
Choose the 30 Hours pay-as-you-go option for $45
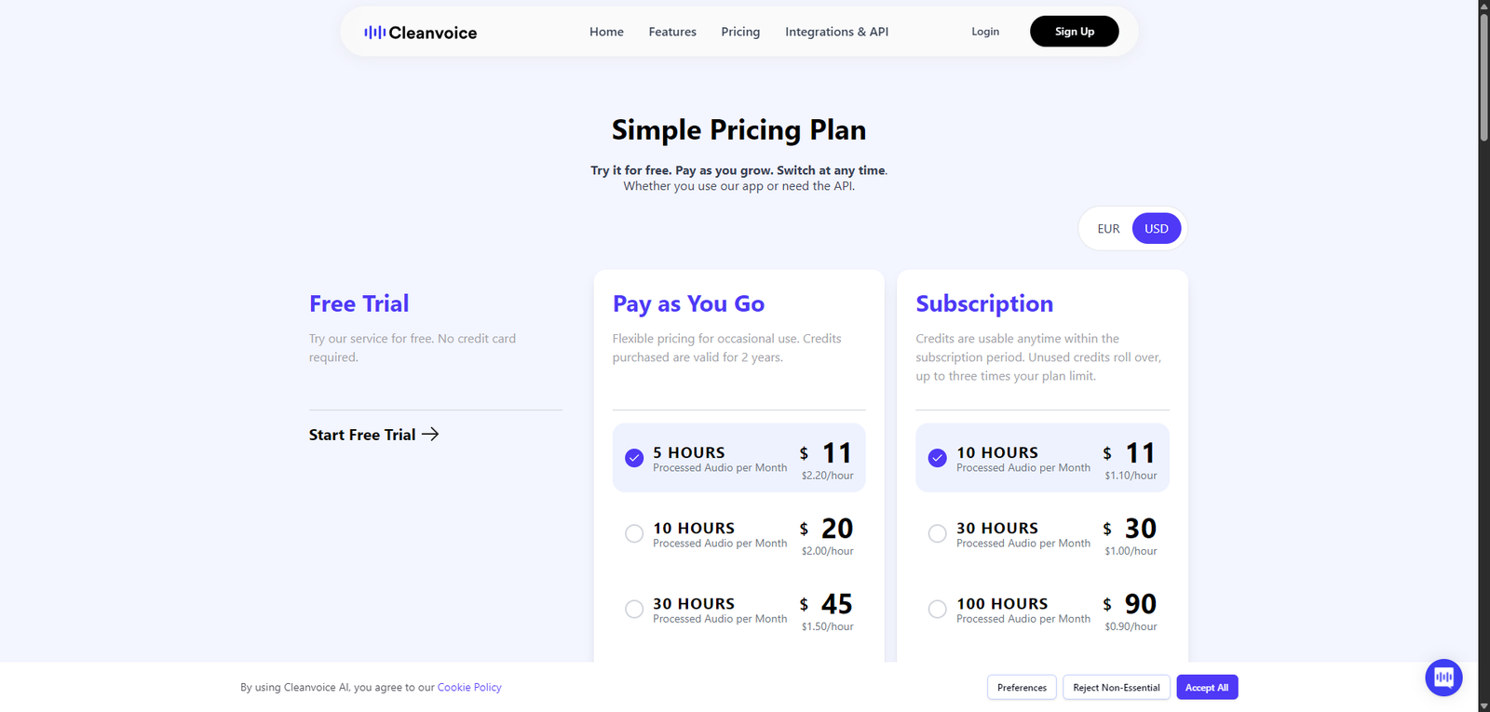click(x=634, y=609)
